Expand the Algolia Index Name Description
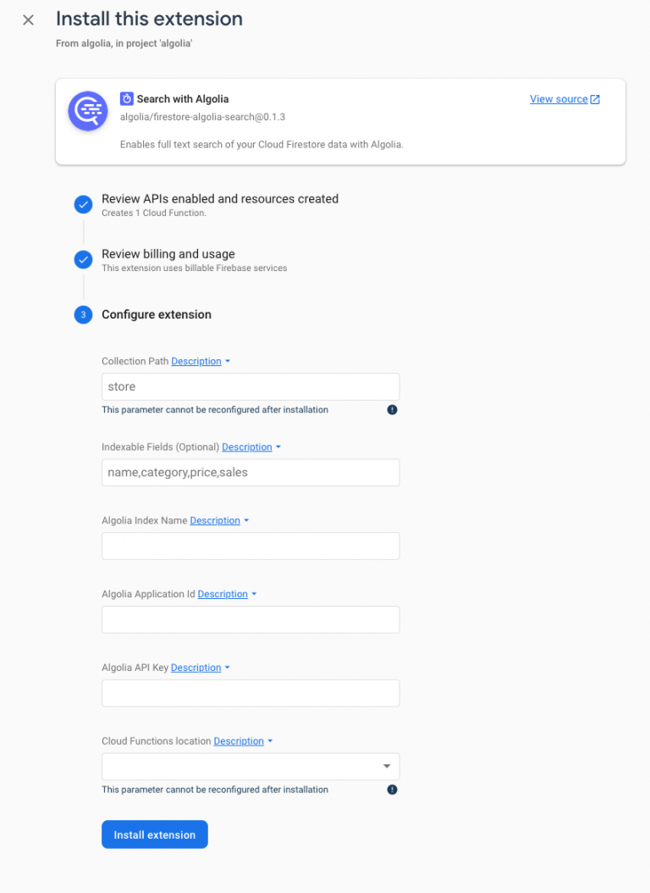This screenshot has height=893, width=650. 219,521
